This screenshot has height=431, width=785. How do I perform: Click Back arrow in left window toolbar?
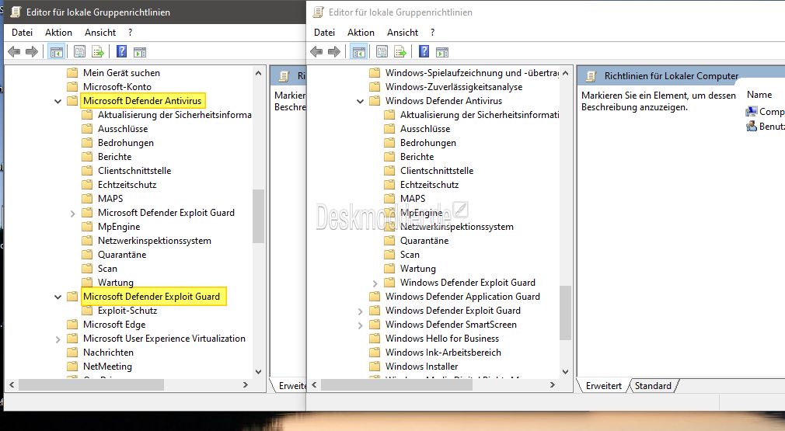(x=14, y=51)
